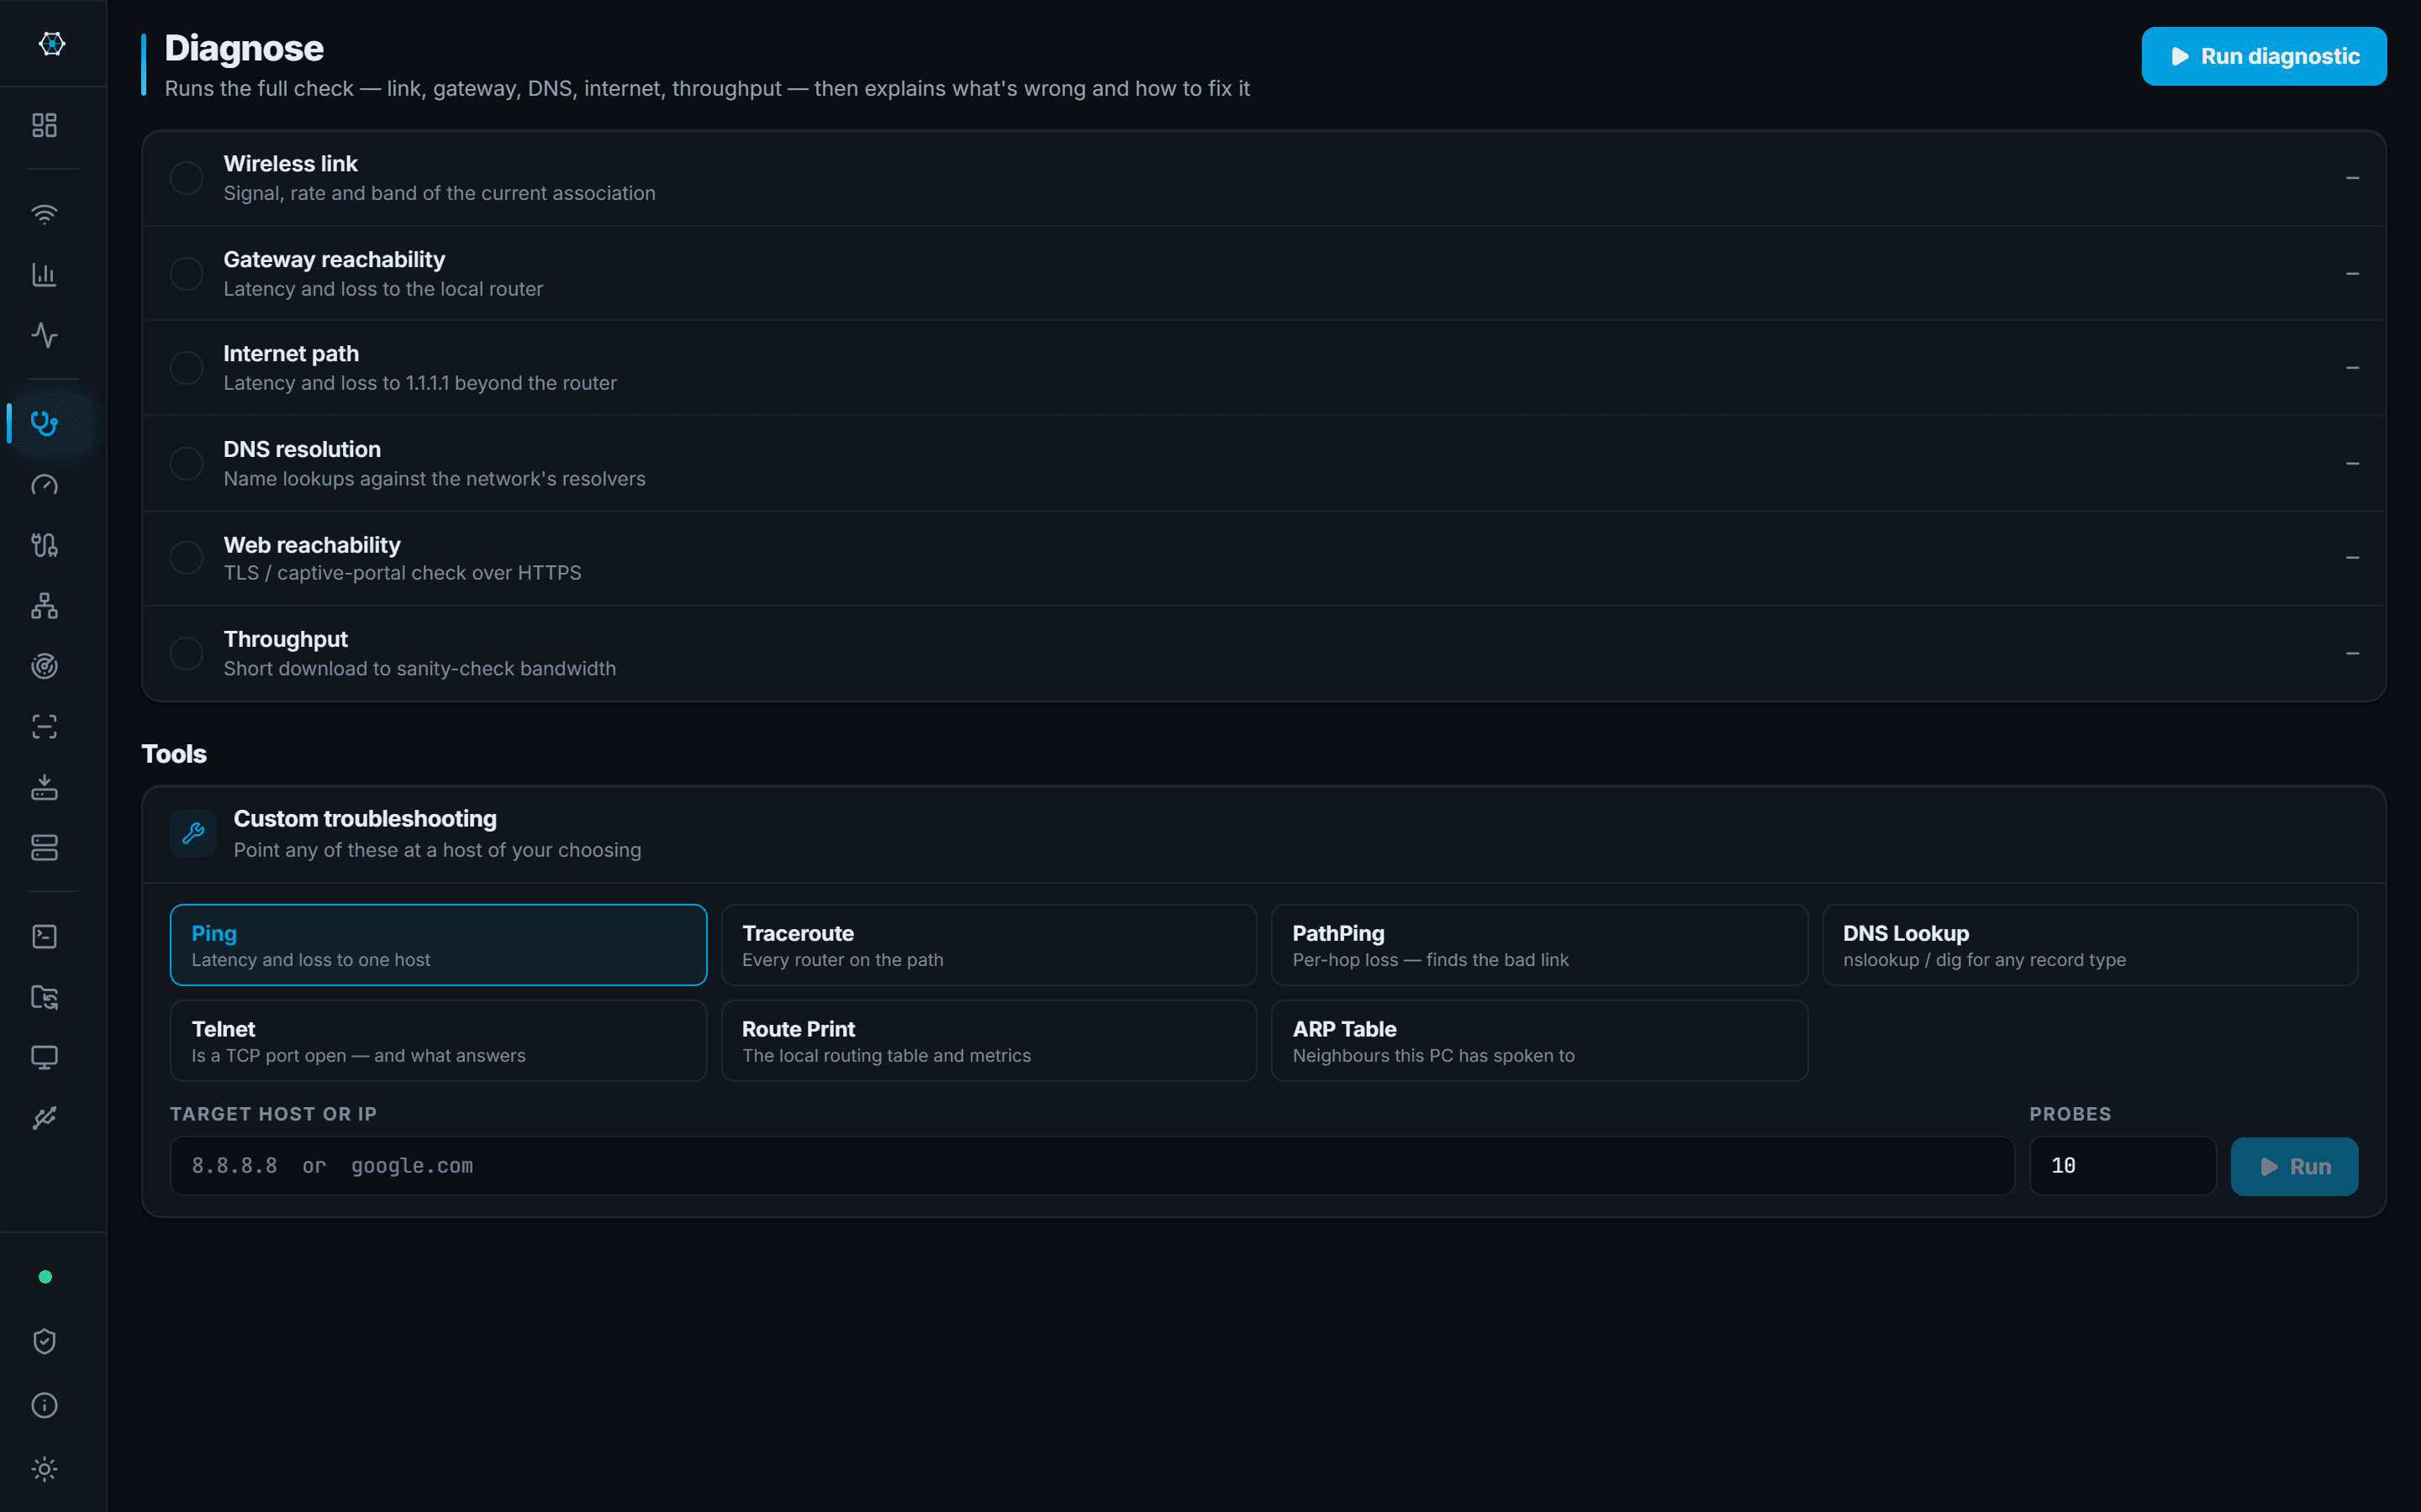Open the network topology icon in sidebar

click(x=44, y=606)
